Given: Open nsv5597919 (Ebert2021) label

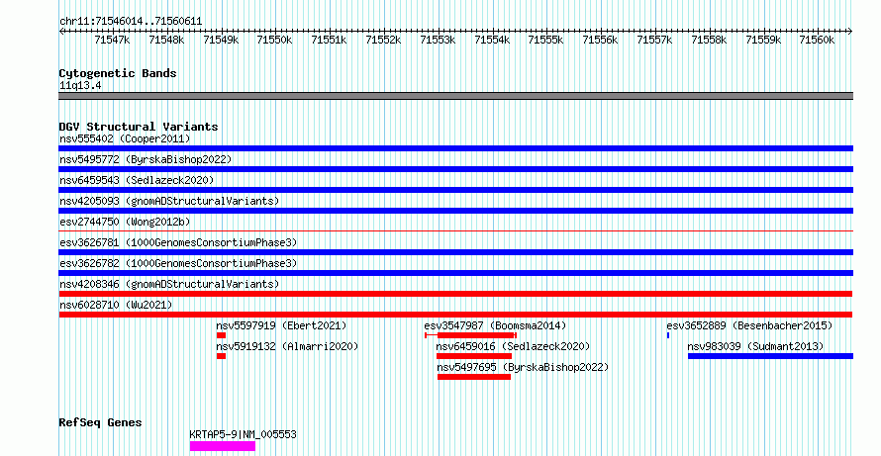Looking at the screenshot, I should click(281, 325).
